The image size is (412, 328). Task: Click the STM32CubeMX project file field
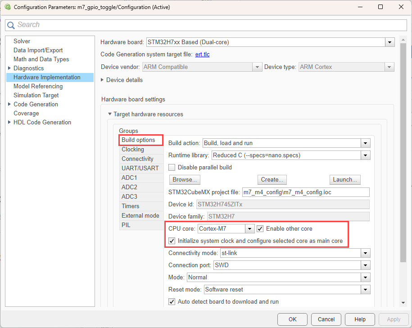pos(305,192)
